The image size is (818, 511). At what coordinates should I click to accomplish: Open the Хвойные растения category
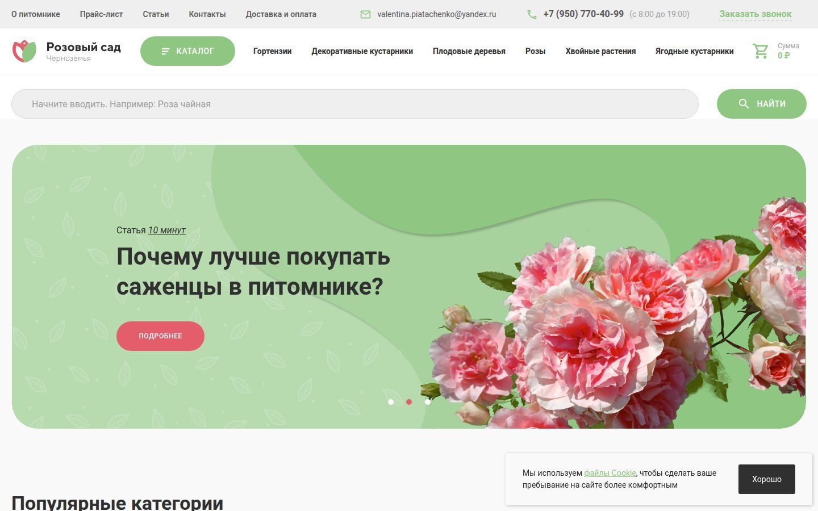coord(600,51)
